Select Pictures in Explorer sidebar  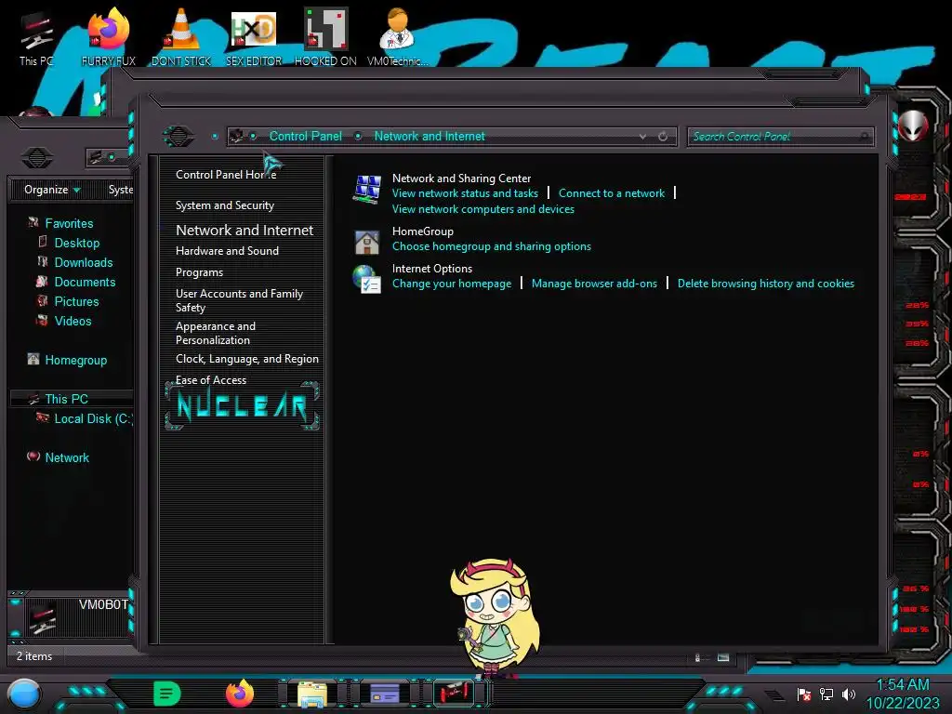point(76,301)
